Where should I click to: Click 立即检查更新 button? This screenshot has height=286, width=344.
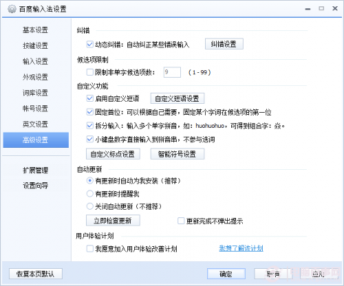click(x=113, y=221)
